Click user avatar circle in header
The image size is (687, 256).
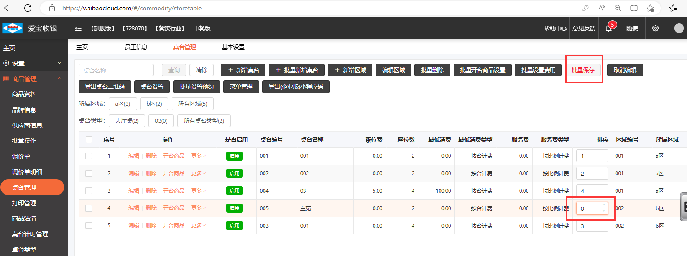[x=679, y=28]
